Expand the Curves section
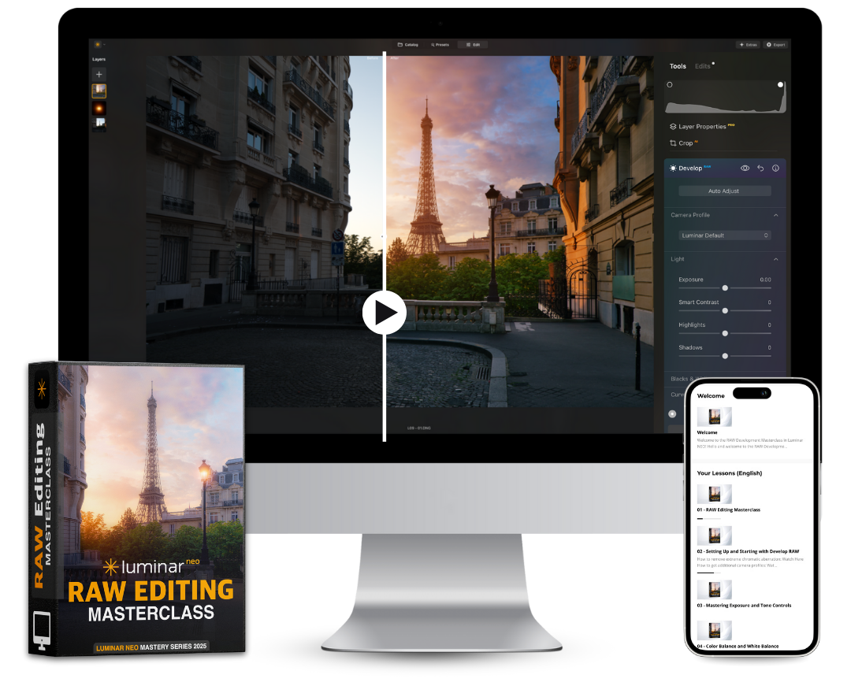 [676, 395]
